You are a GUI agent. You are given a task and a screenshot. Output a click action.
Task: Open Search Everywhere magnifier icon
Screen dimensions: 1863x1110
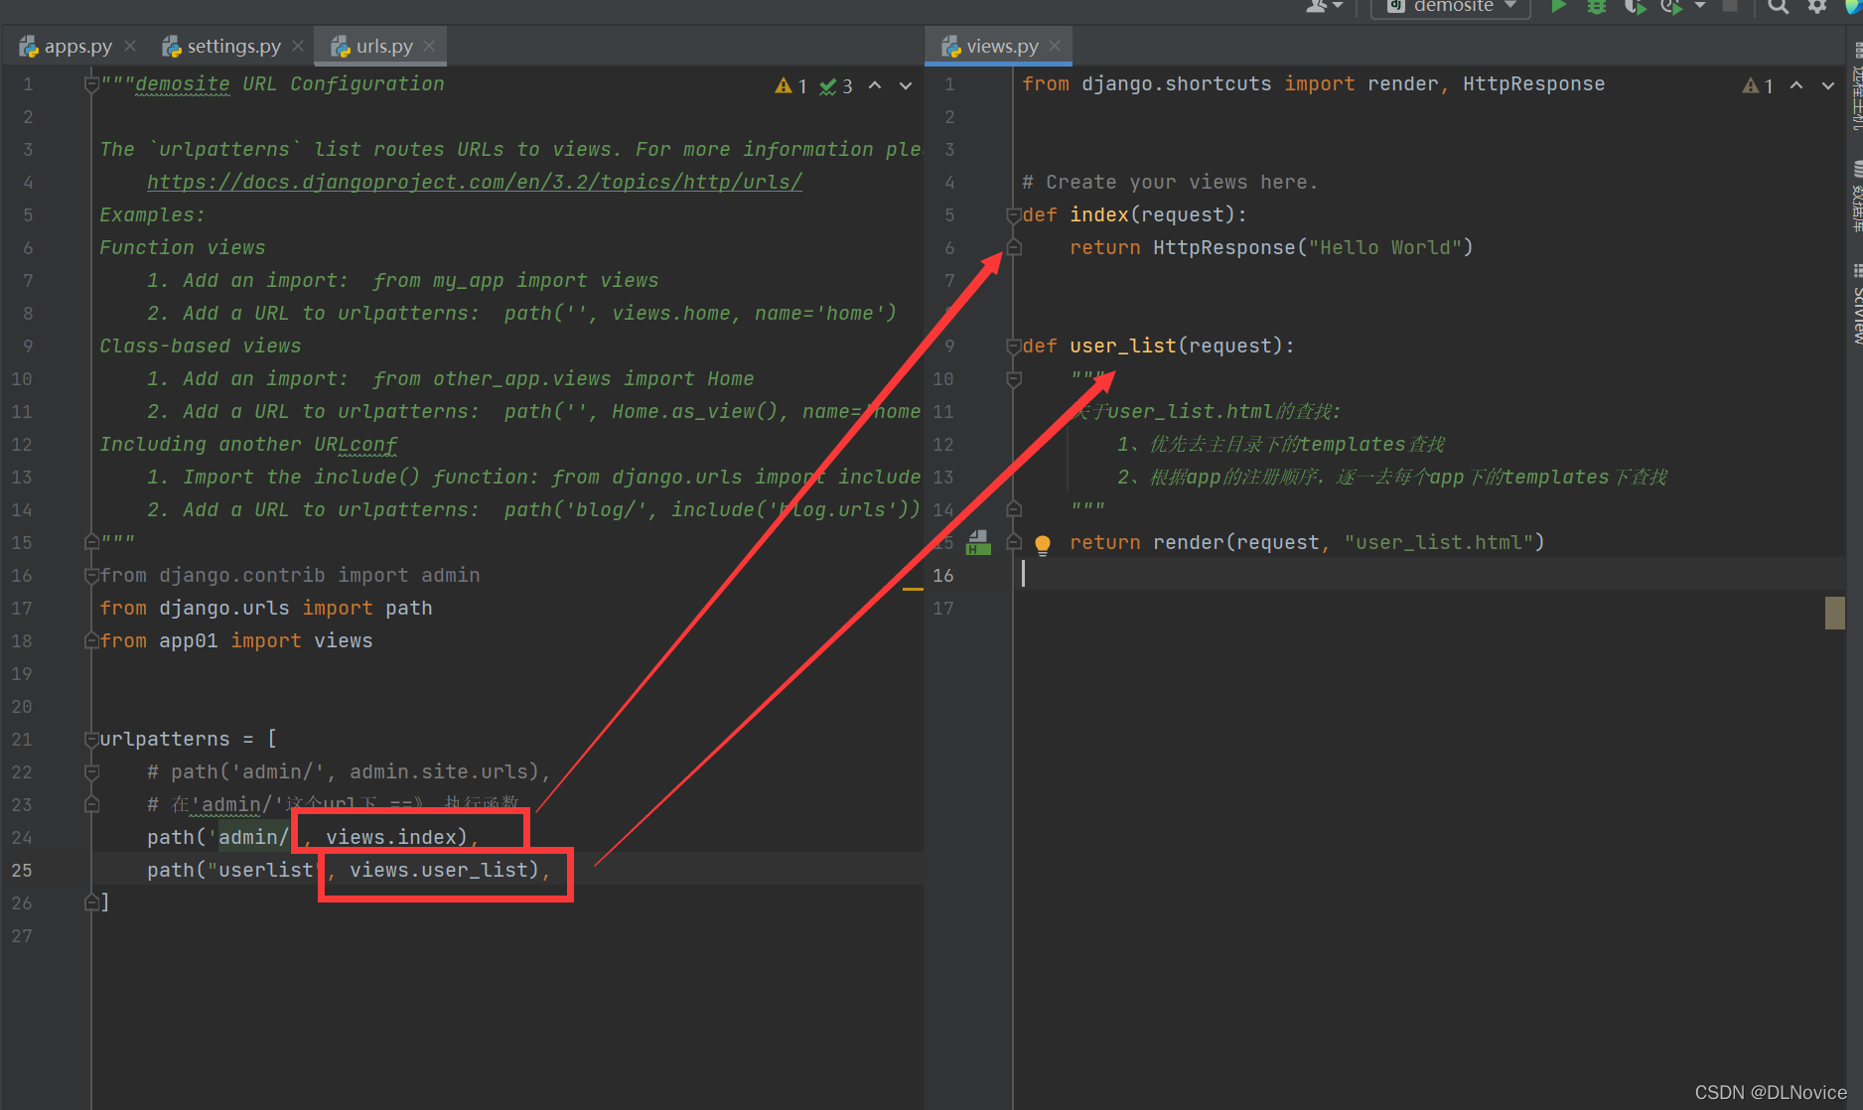[x=1779, y=6]
